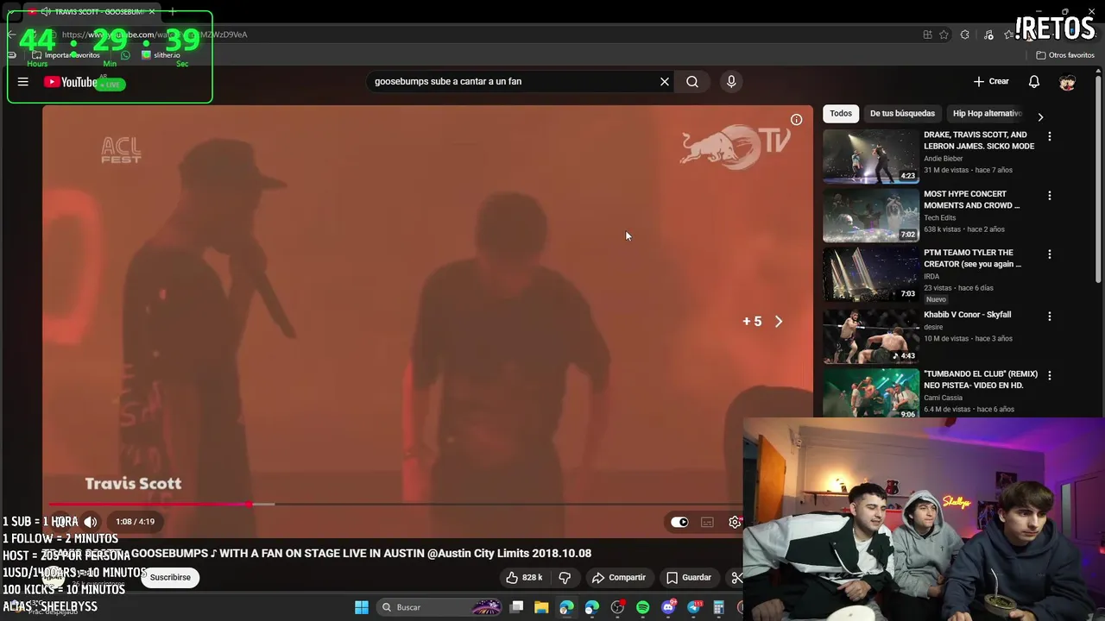
Task: Show the video info card icon
Action: click(x=796, y=120)
